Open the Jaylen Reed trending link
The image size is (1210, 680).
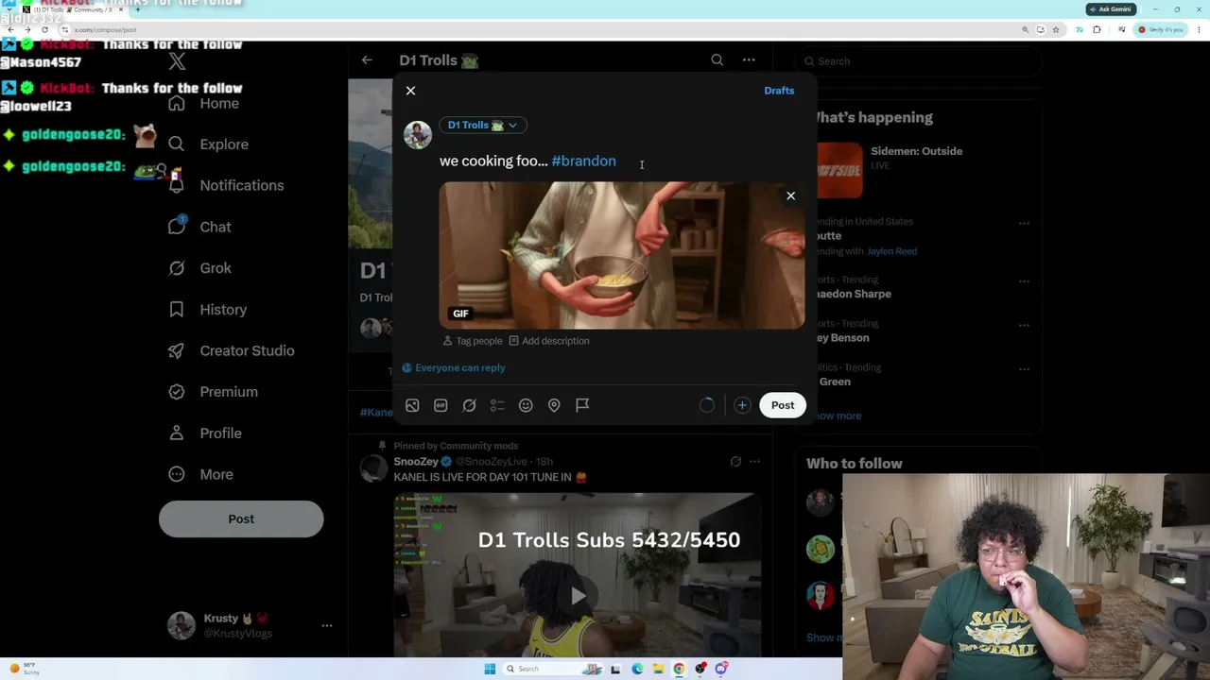pyautogui.click(x=891, y=251)
